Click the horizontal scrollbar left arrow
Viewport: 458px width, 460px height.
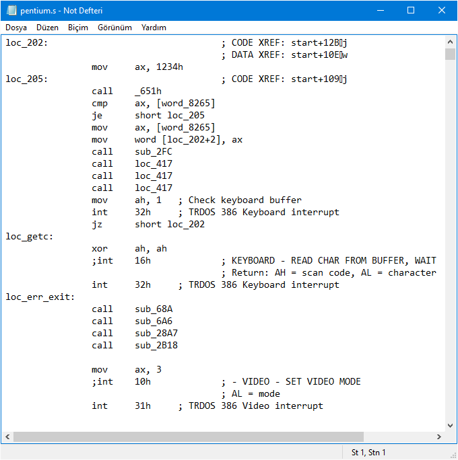(x=7, y=436)
